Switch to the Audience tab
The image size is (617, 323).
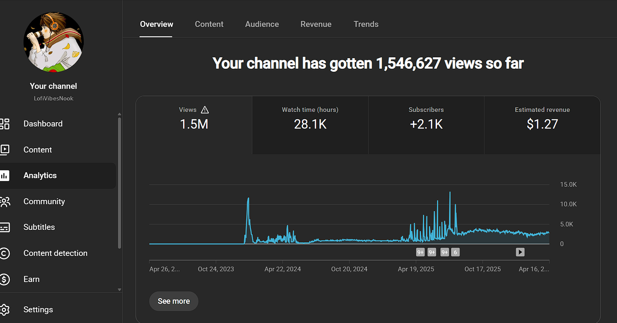tap(262, 24)
